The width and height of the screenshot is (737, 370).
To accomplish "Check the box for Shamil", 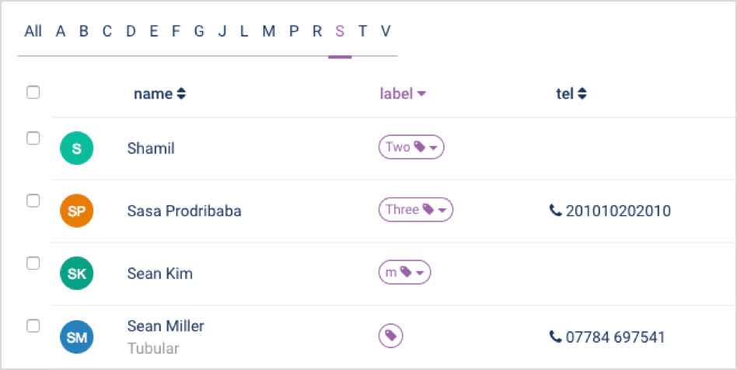I will pos(33,138).
